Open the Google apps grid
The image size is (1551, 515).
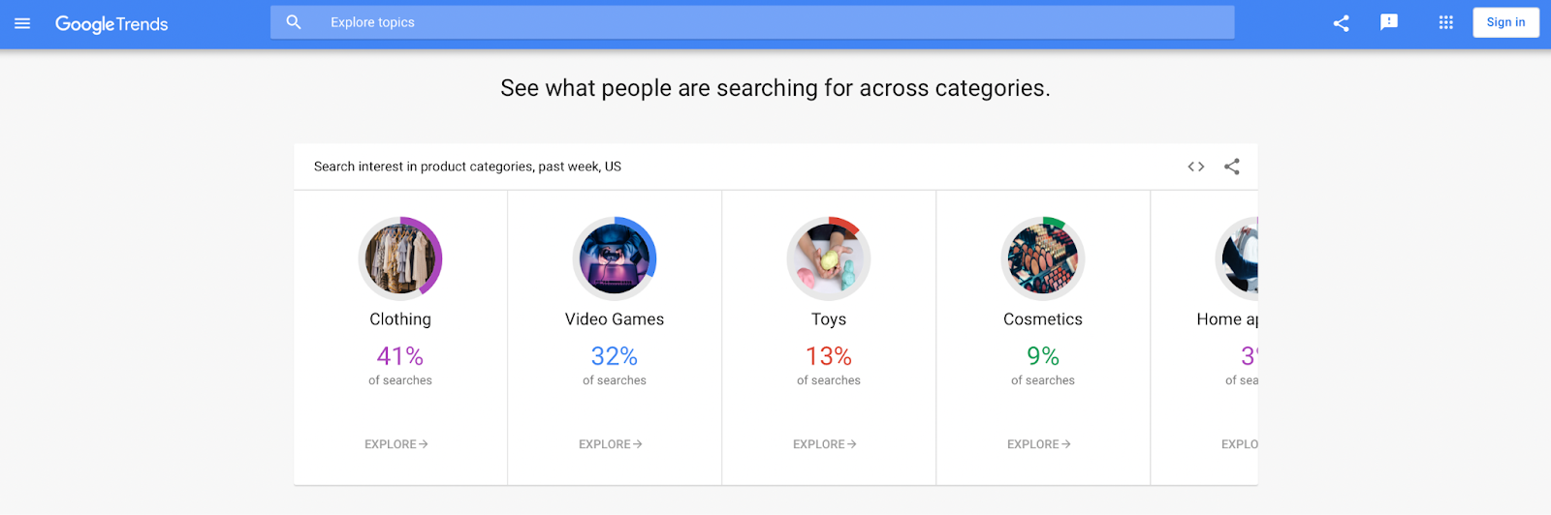click(x=1445, y=22)
